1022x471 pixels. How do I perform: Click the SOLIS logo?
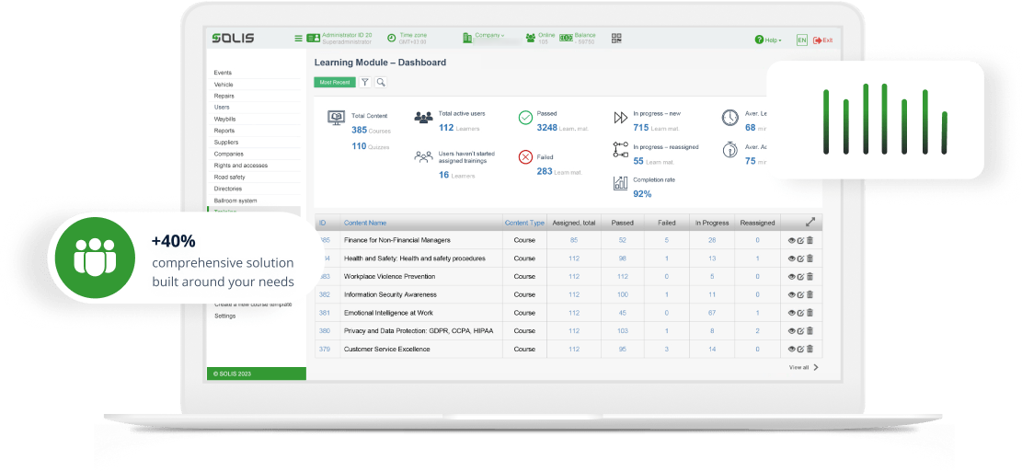[233, 39]
